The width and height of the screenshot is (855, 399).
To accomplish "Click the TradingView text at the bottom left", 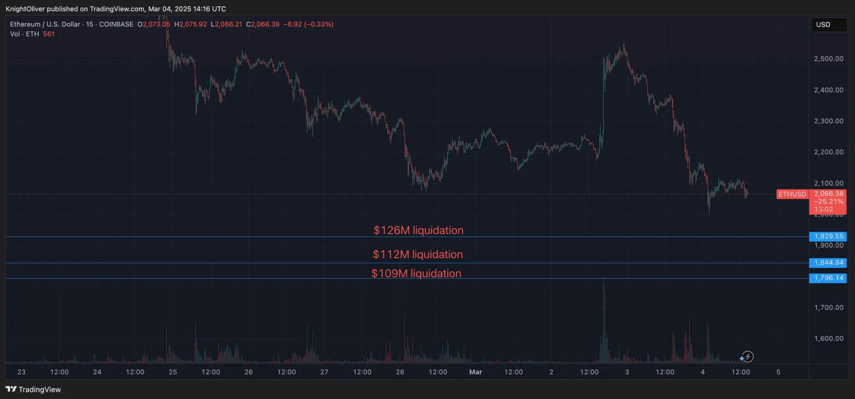I will click(x=40, y=389).
